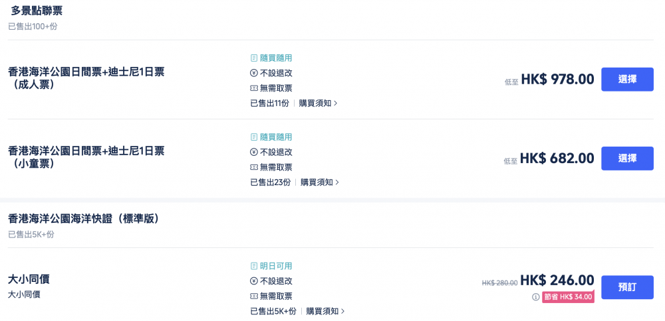The width and height of the screenshot is (665, 321).
Task: Click 已售出23份 text
Action: [271, 182]
